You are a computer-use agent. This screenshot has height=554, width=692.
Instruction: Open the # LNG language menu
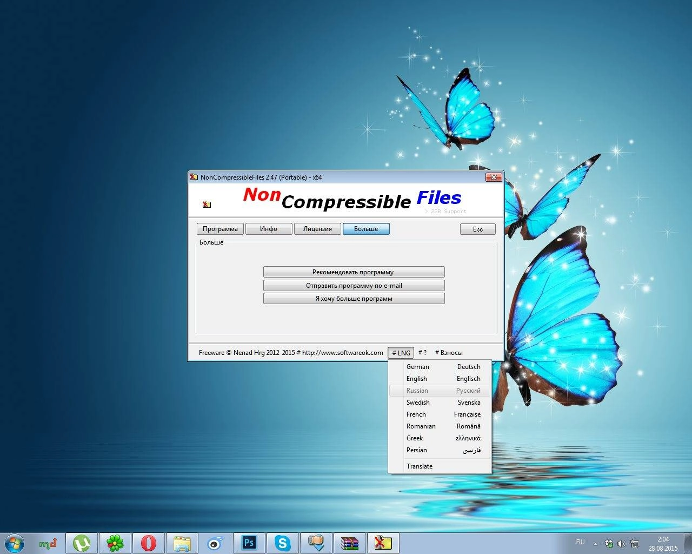click(x=401, y=353)
